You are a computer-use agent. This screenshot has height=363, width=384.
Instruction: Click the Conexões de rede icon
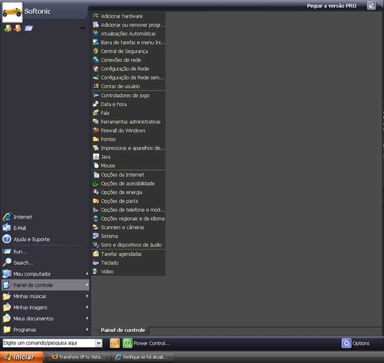(x=96, y=60)
